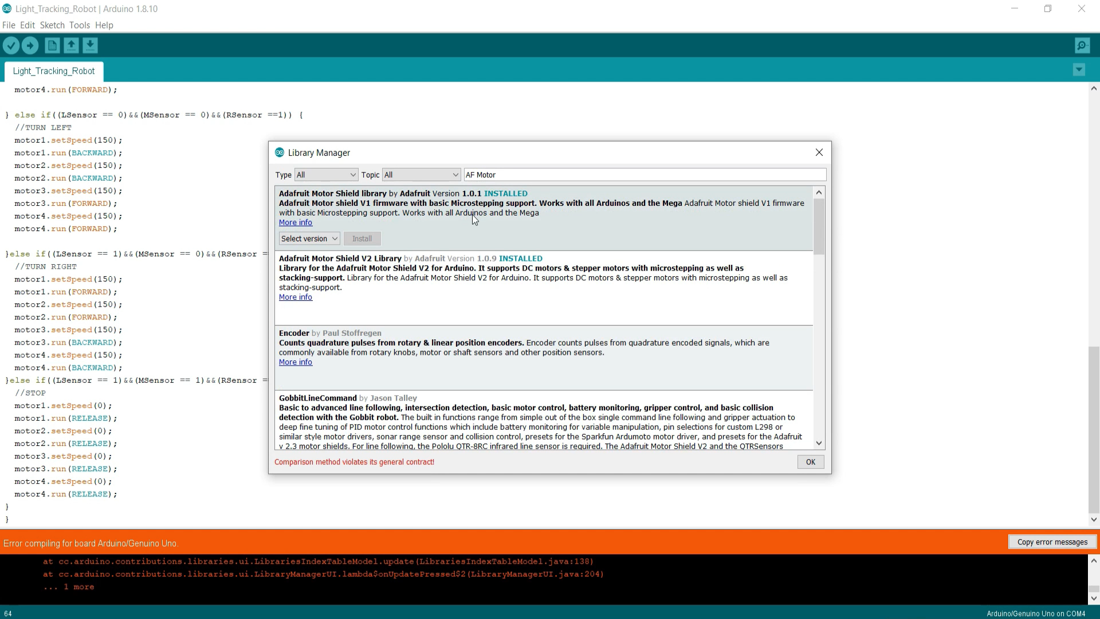Open a sketch with the Open icon
The image size is (1100, 619).
[x=71, y=45]
